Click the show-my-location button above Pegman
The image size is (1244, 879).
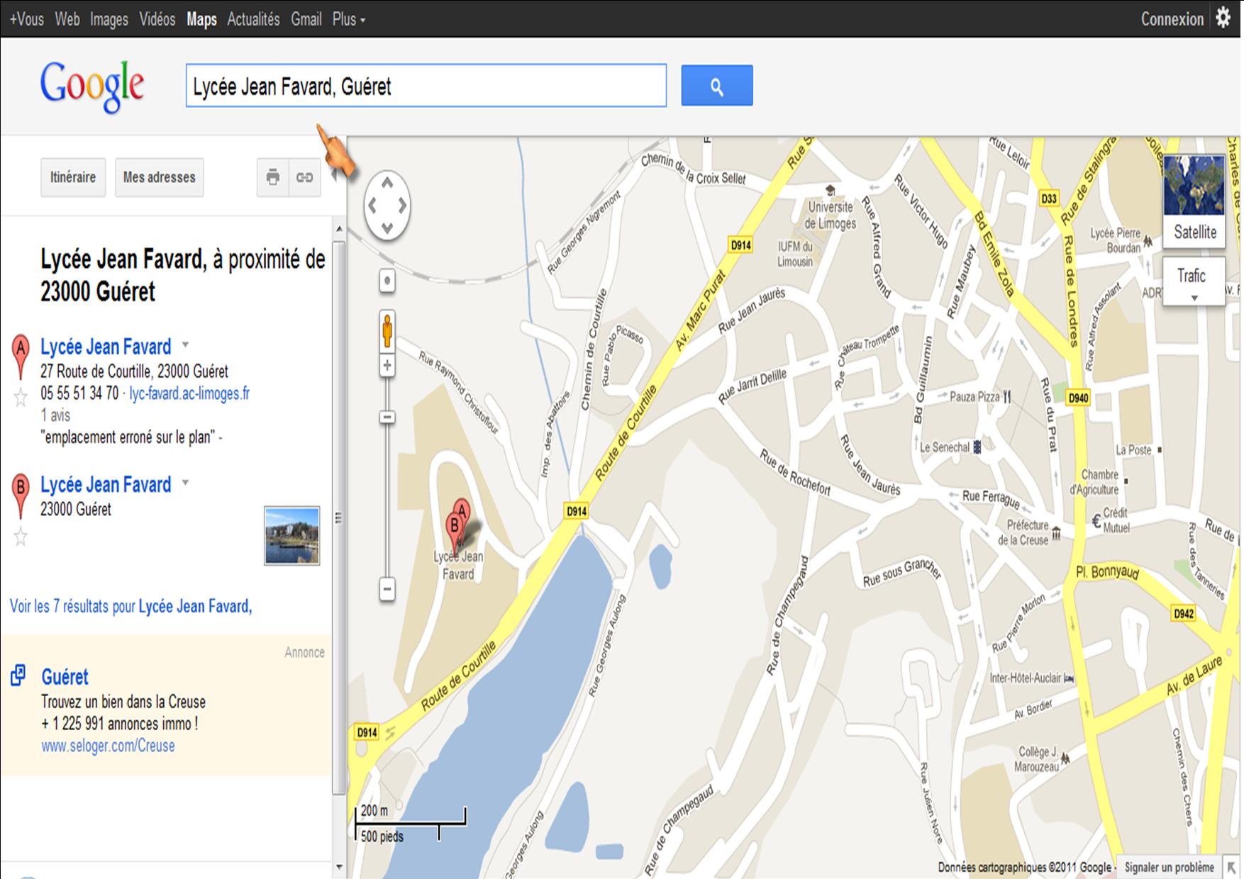tap(387, 281)
